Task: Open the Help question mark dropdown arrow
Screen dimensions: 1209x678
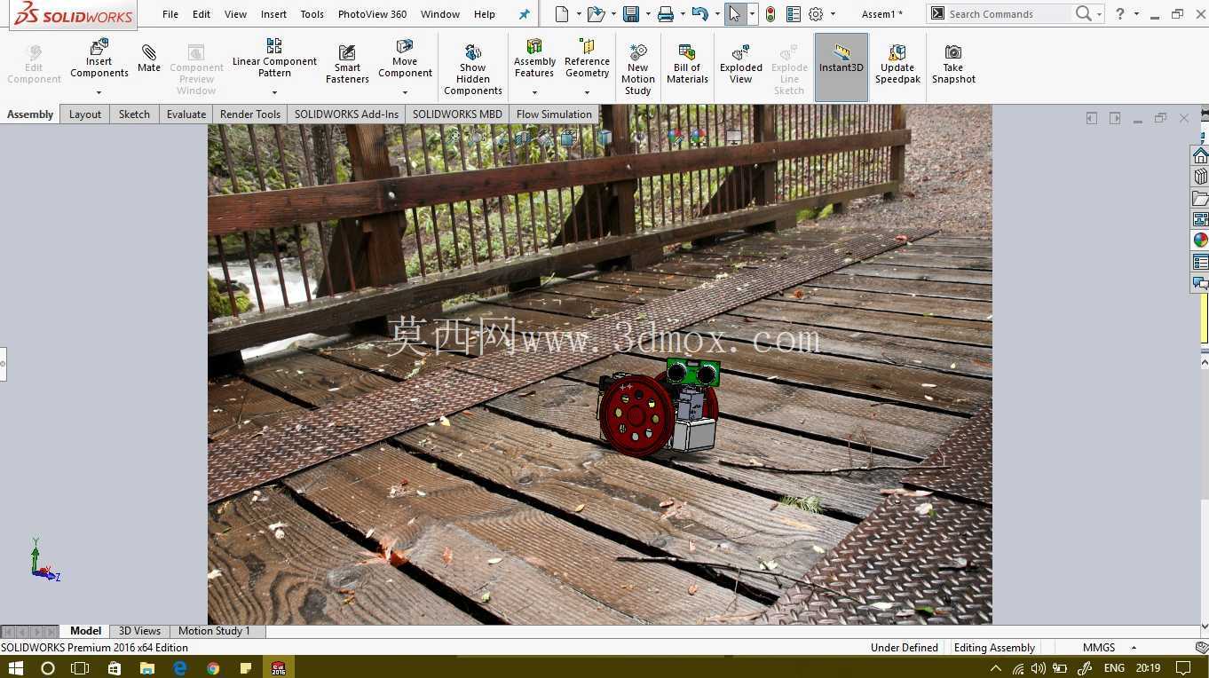Action: (1136, 14)
